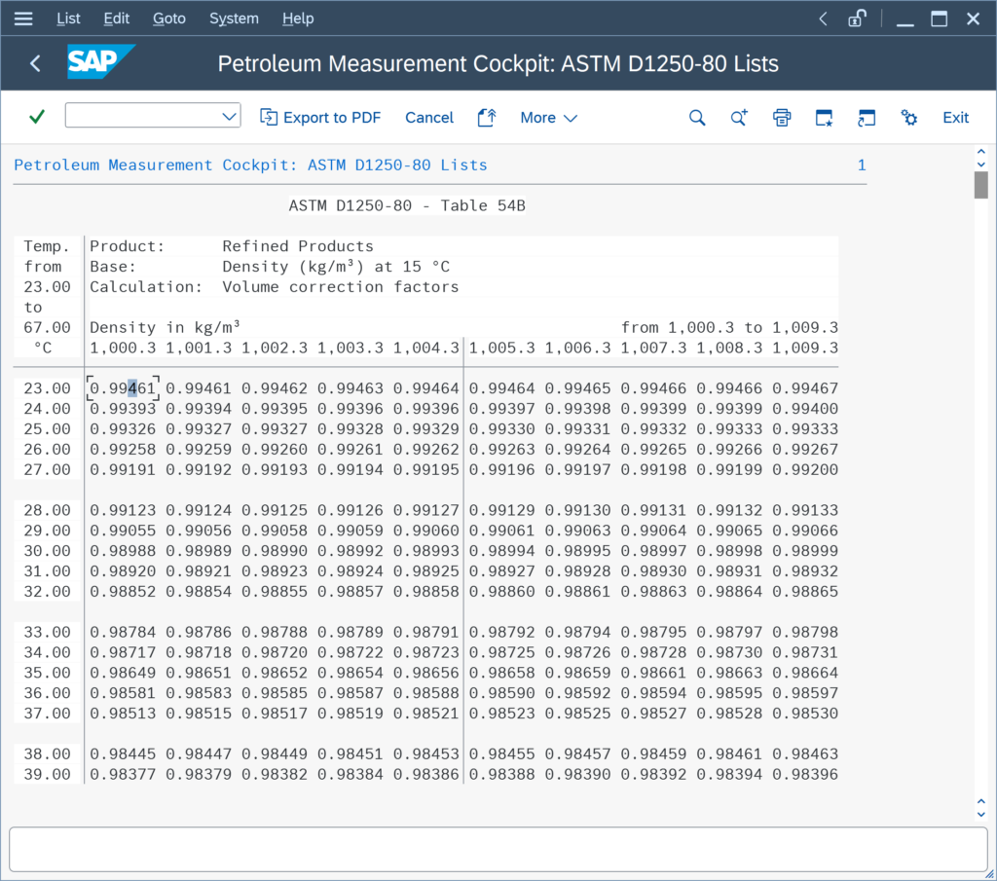This screenshot has height=881, width=997.
Task: Maximize the SAP window
Action: coord(940,18)
